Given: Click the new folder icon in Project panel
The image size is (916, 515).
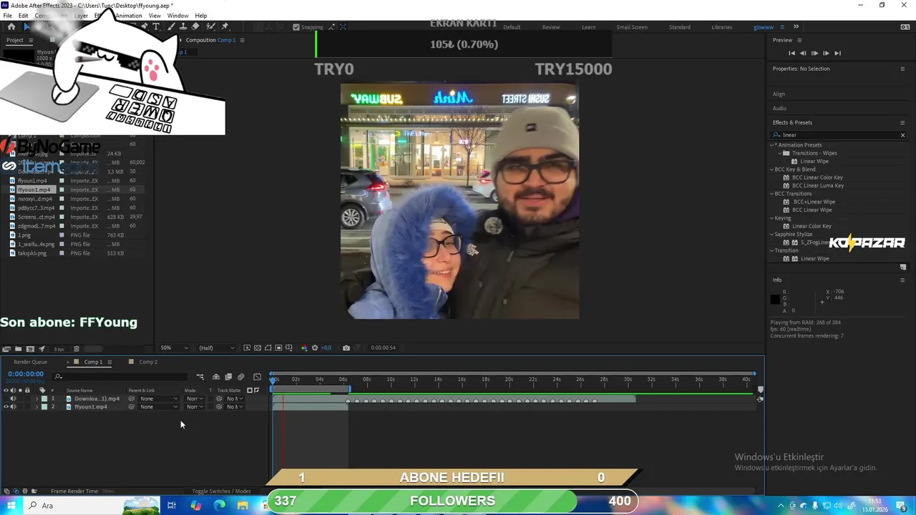Looking at the screenshot, I should pyautogui.click(x=18, y=349).
